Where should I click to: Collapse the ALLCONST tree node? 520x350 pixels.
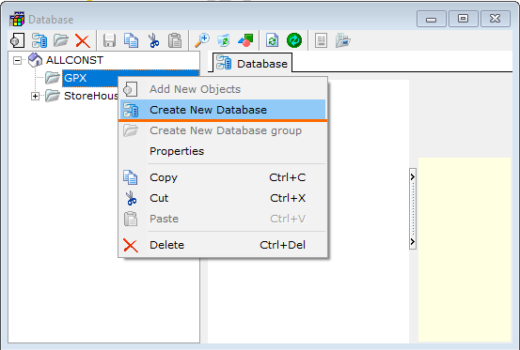click(17, 60)
